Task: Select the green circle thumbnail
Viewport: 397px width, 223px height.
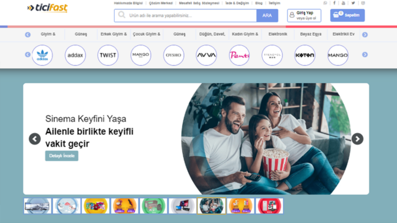Action: [x=154, y=206]
